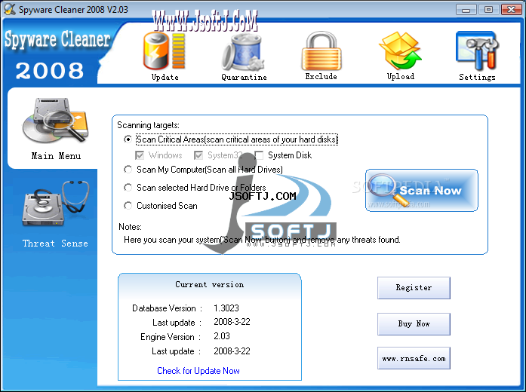Viewport: 526px width, 392px height.
Task: Select Scan My Computer radio option
Action: coord(128,170)
